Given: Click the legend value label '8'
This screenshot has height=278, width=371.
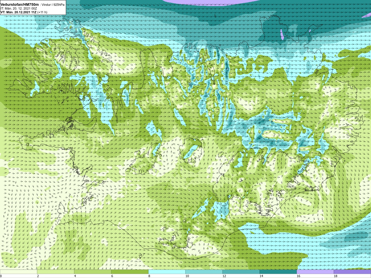Looking at the screenshot, I should [x=149, y=276].
